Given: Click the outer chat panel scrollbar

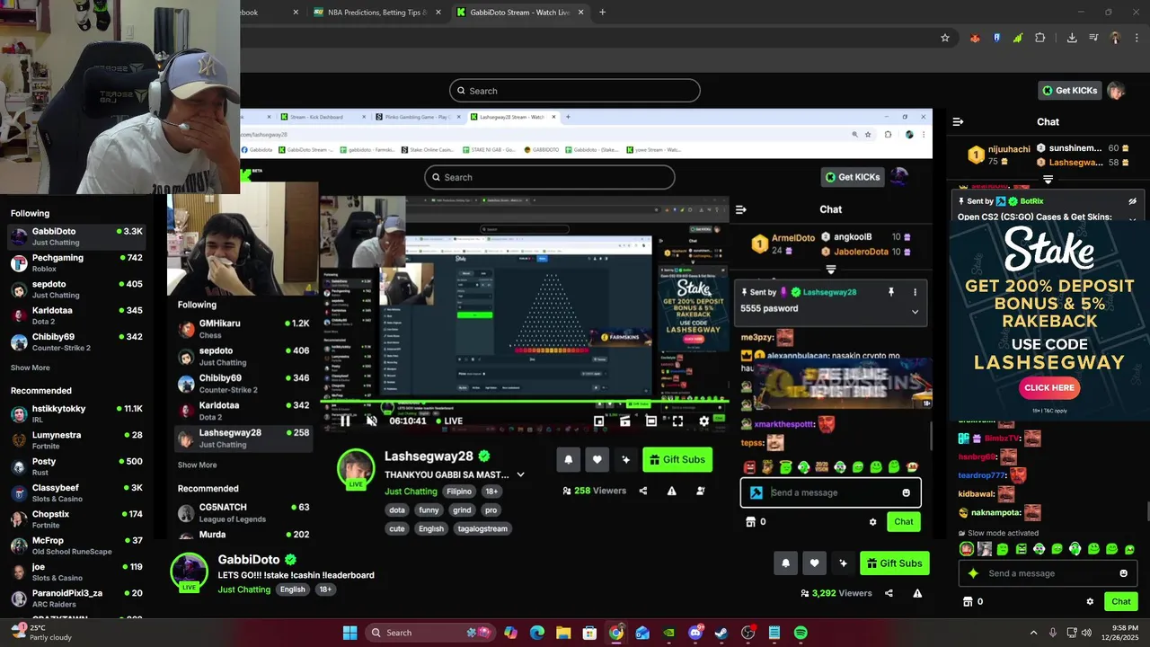Looking at the screenshot, I should tap(1147, 513).
